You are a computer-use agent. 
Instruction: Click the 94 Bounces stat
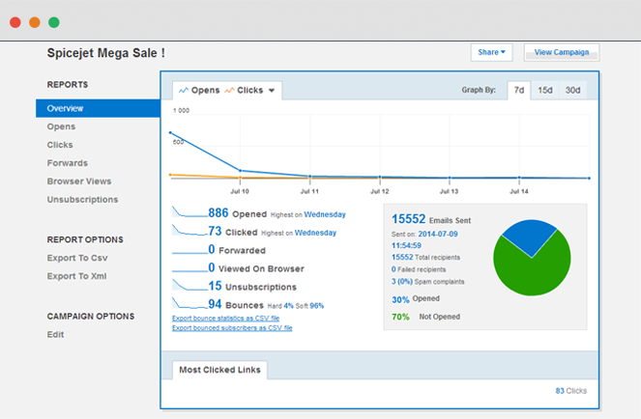[x=236, y=304]
